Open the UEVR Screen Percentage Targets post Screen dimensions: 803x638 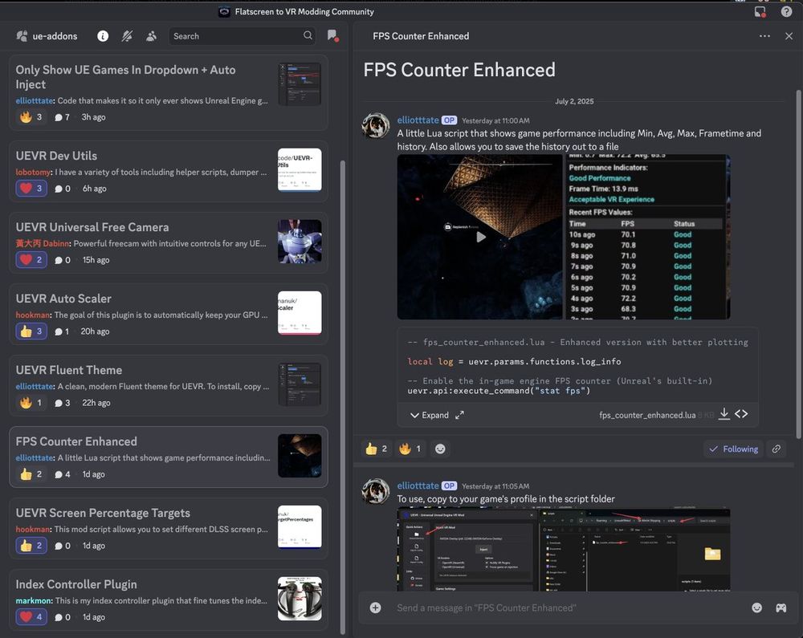click(x=169, y=529)
